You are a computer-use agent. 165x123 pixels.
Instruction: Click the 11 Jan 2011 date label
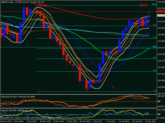point(124,121)
